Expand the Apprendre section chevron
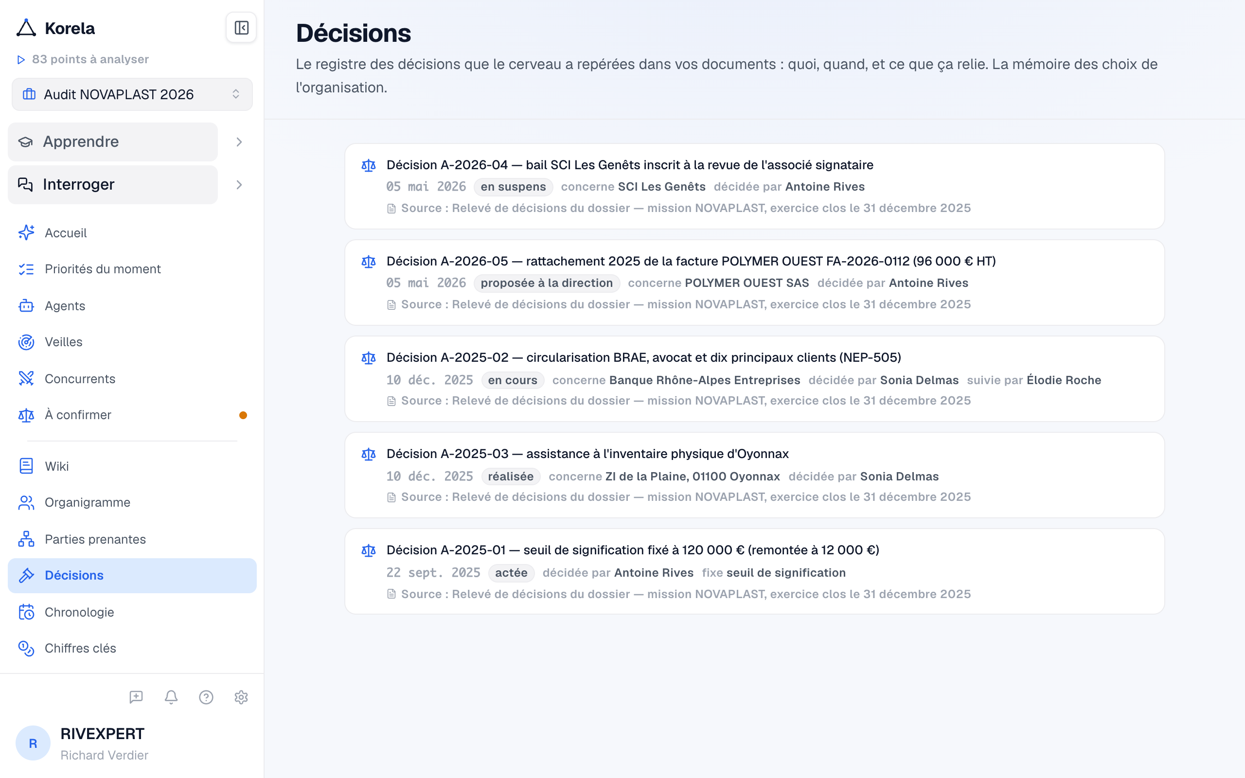 pos(239,142)
